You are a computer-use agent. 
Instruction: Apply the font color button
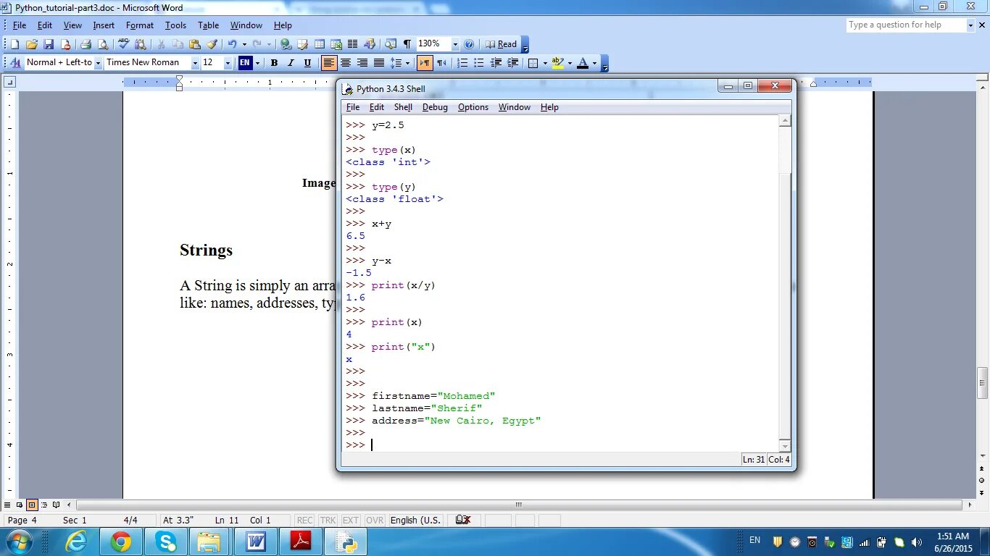(583, 63)
